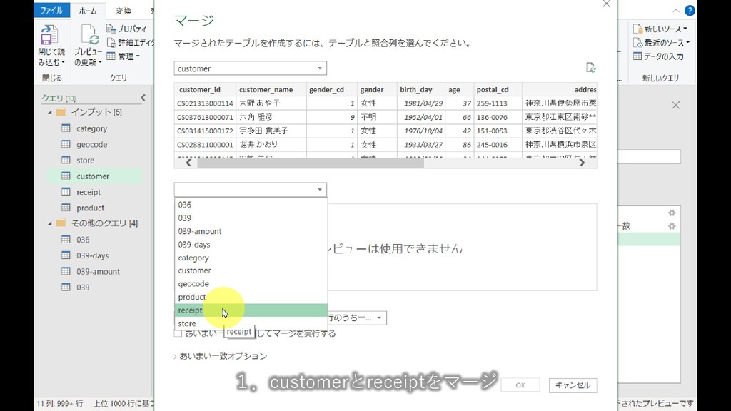Collapse the ribbon with the caret icon
Image resolution: width=731 pixels, height=411 pixels.
[x=676, y=10]
